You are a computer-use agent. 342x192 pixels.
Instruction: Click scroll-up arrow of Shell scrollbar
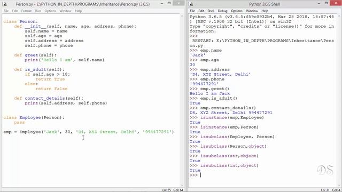pos(339,17)
